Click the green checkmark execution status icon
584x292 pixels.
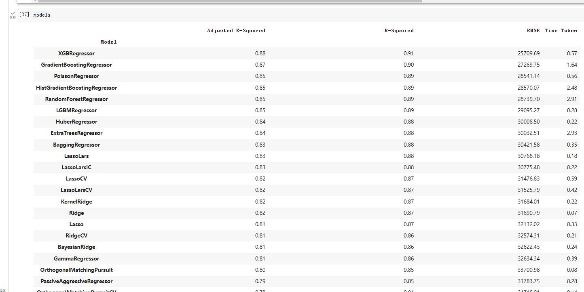coord(13,13)
